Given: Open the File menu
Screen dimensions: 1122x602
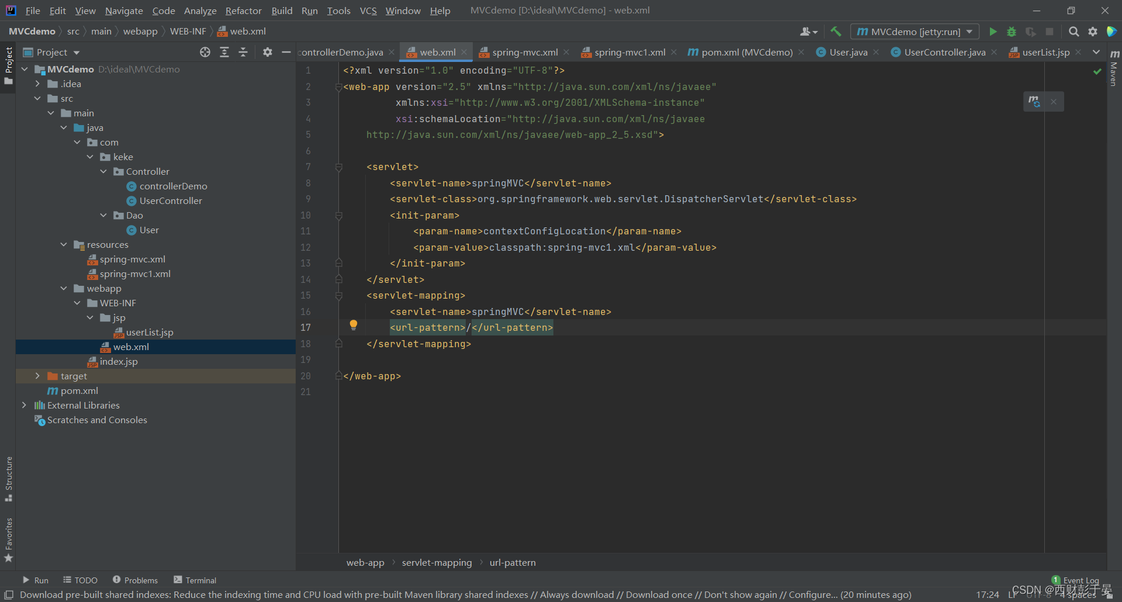Looking at the screenshot, I should pos(33,11).
